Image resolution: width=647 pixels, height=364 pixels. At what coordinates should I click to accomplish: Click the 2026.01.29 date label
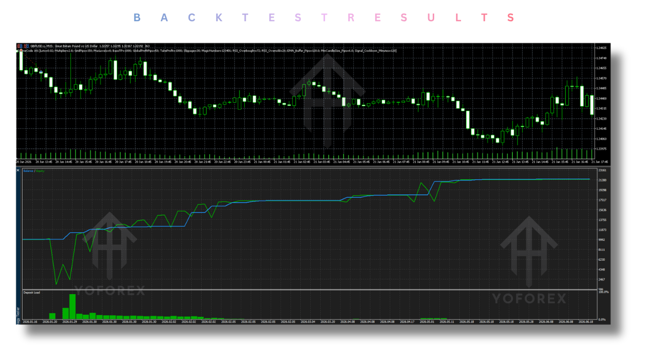(70, 322)
